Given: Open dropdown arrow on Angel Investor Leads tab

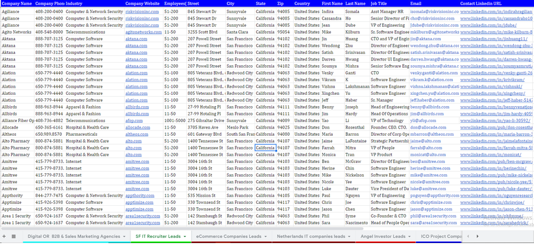Looking at the screenshot, I should [409, 237].
